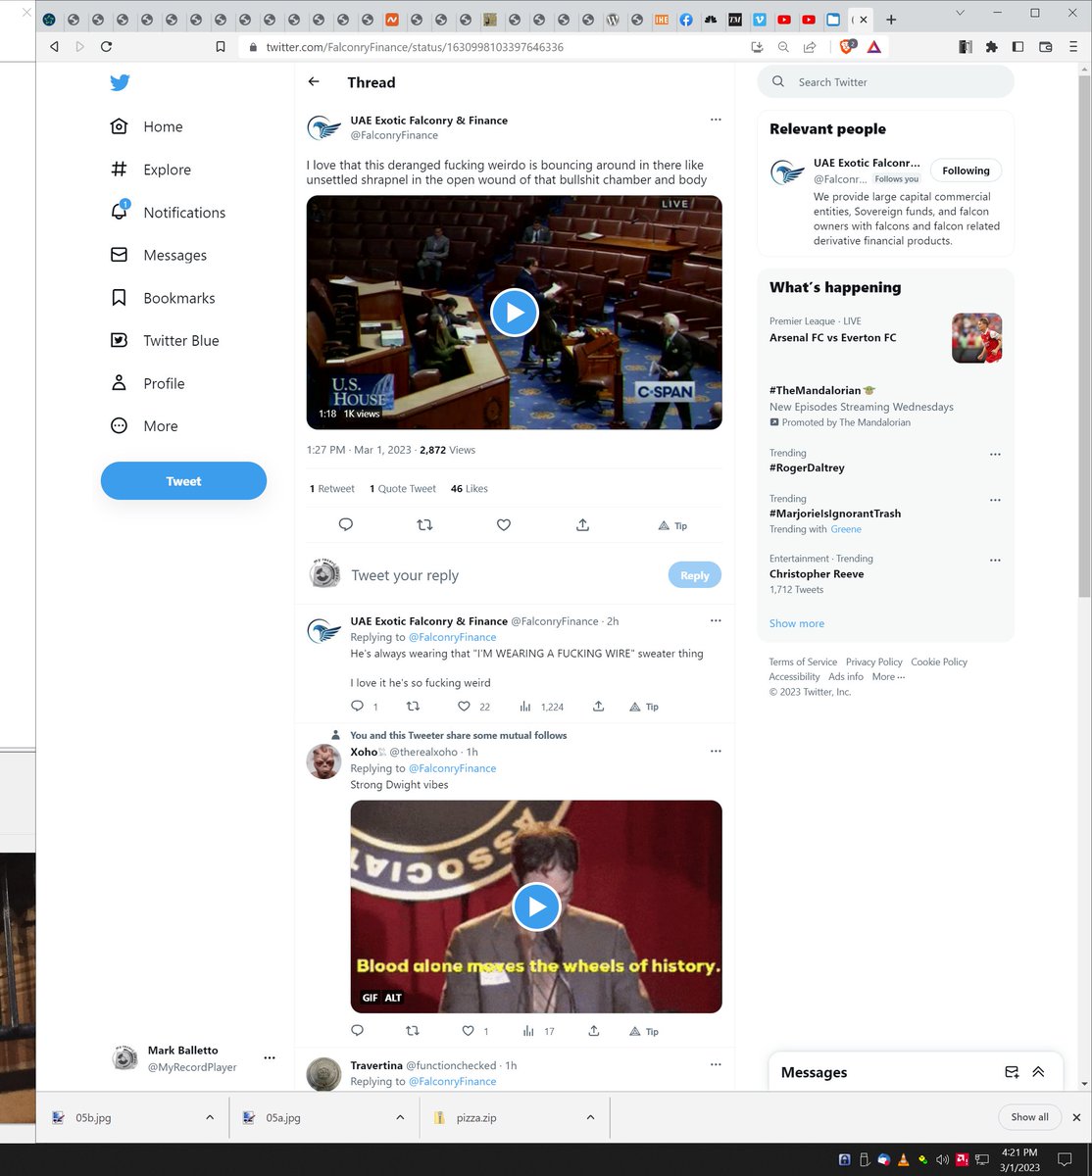
Task: Reload the page in browser
Action: 106,46
